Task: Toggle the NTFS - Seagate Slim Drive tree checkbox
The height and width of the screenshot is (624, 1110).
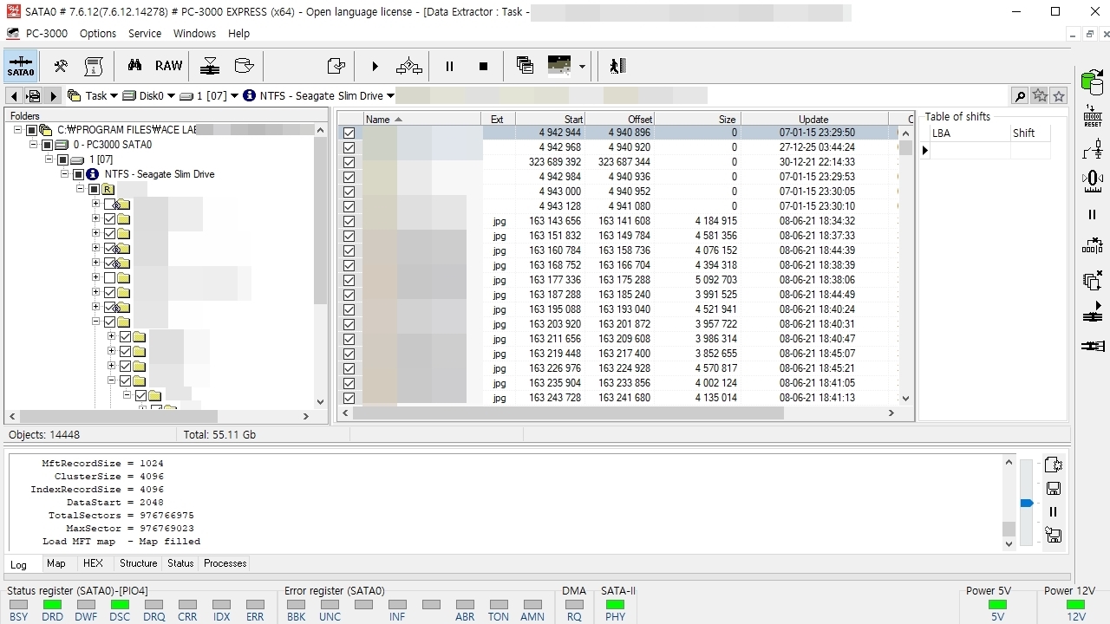Action: tap(78, 174)
